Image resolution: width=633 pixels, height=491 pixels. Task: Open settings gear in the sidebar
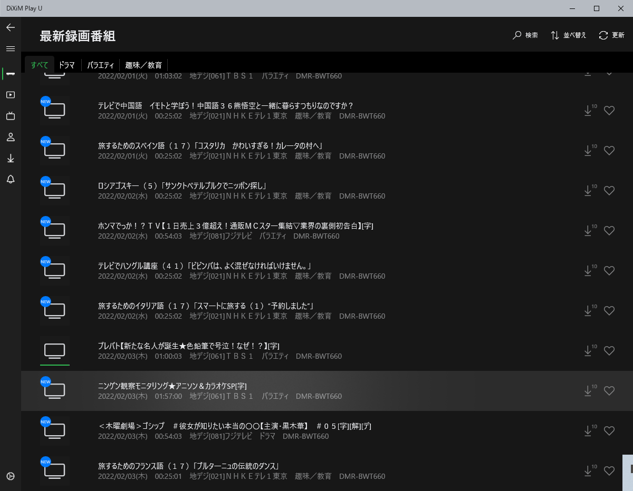(11, 476)
